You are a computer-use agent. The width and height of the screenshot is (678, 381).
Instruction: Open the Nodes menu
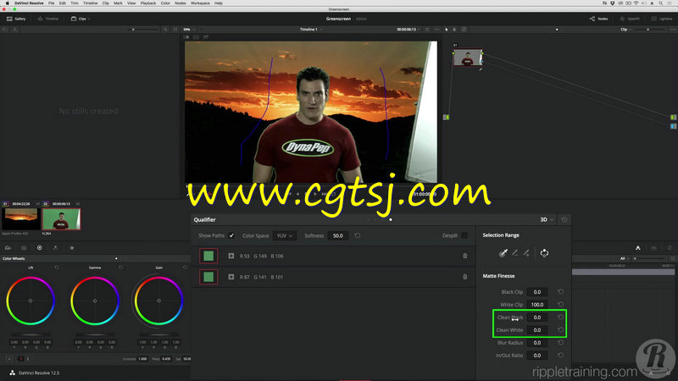pyautogui.click(x=180, y=3)
